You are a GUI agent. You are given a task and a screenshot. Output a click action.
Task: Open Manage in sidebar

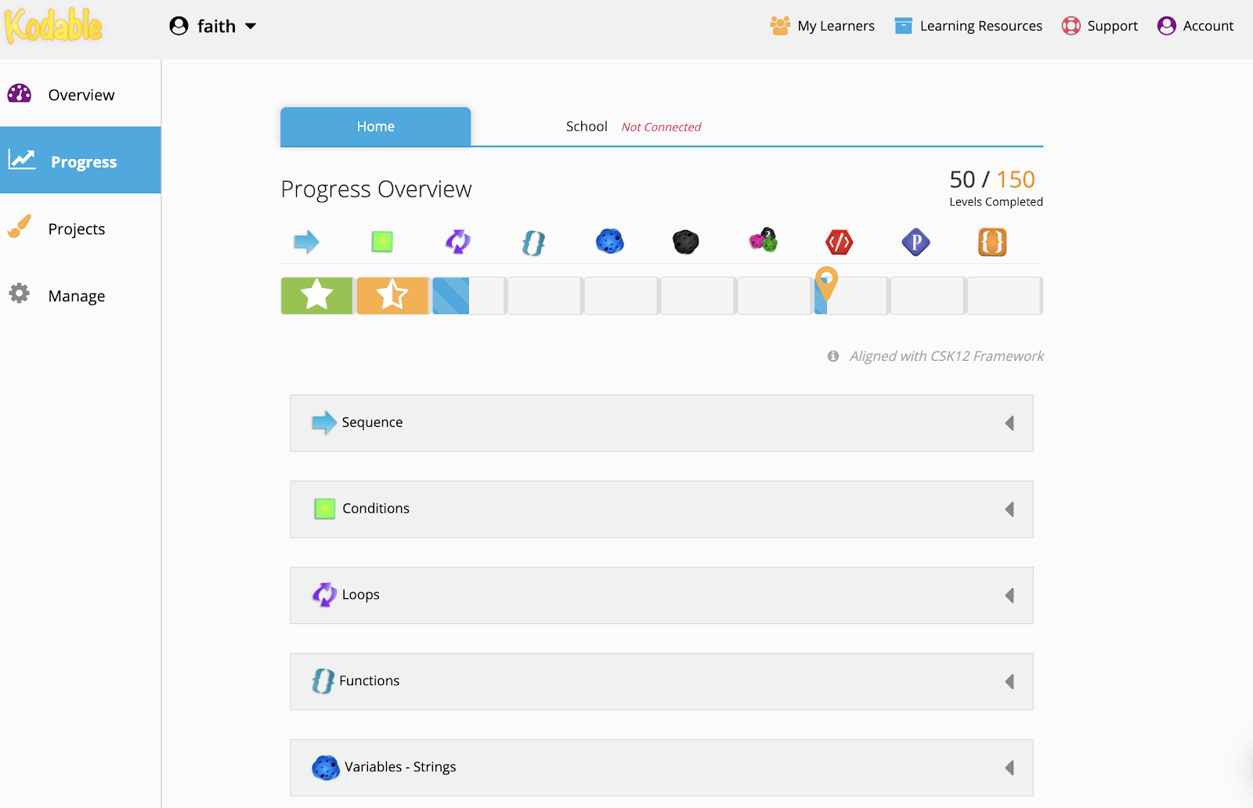click(x=81, y=295)
